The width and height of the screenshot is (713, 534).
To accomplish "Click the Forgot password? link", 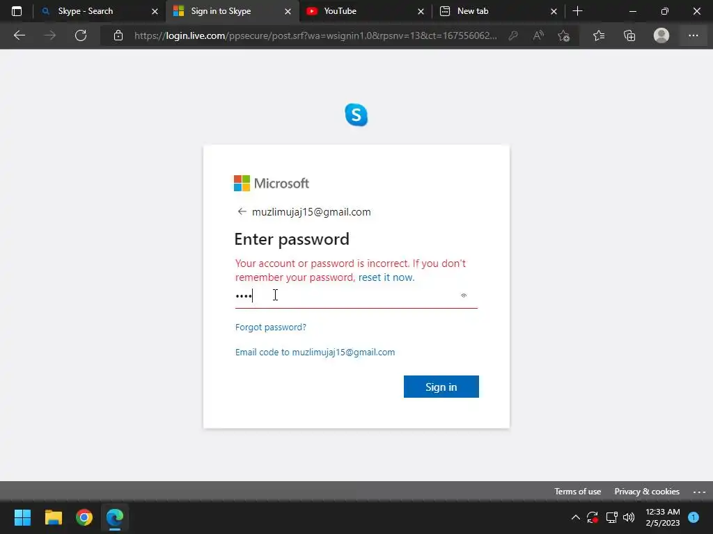I will pyautogui.click(x=271, y=327).
